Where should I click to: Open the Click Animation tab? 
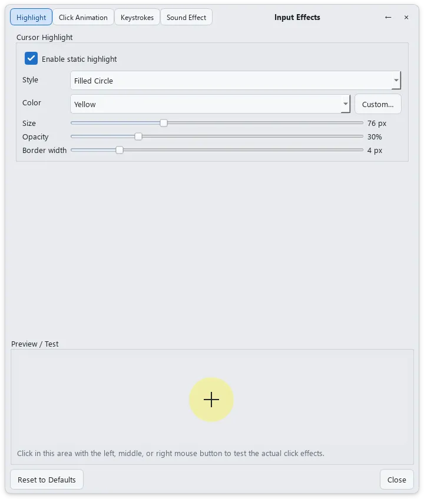pyautogui.click(x=83, y=17)
